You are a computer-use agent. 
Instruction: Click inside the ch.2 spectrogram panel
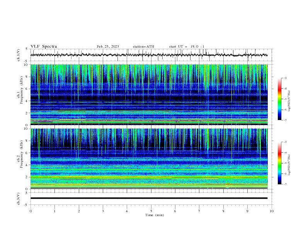point(149,159)
